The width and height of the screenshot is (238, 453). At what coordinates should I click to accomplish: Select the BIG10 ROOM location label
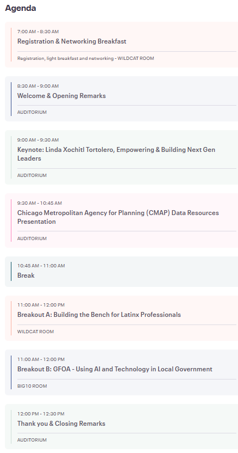(32, 386)
